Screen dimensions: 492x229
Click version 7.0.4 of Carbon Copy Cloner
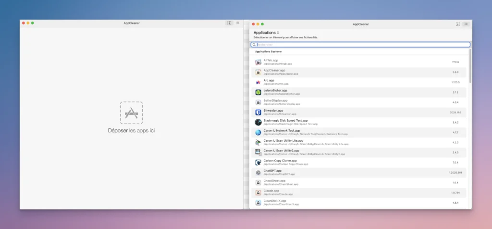[455, 162]
